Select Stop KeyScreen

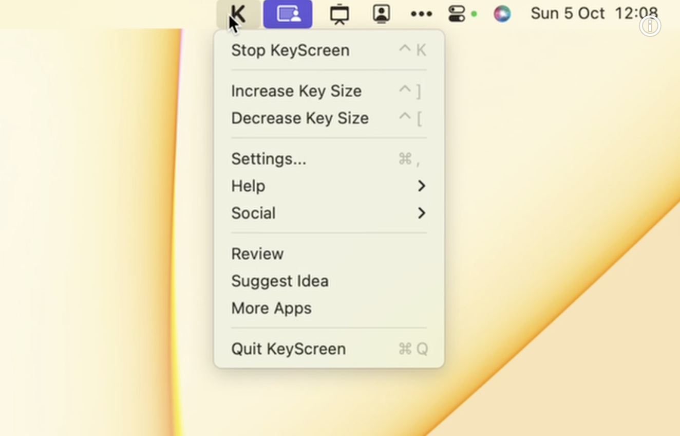click(290, 50)
